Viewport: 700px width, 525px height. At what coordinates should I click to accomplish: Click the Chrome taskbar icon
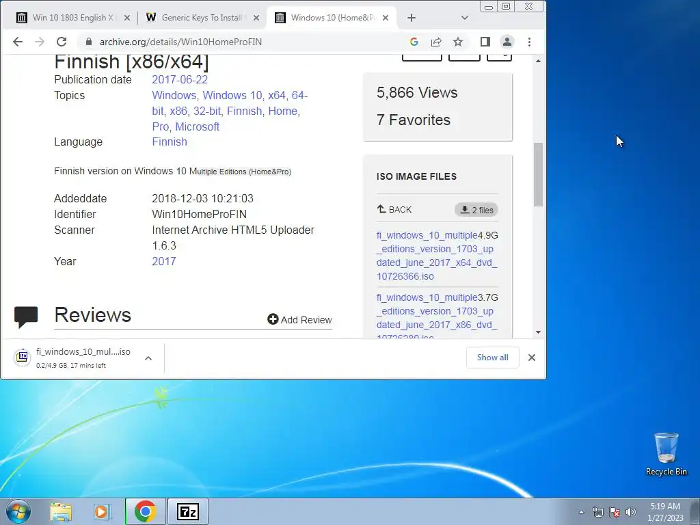pyautogui.click(x=145, y=511)
